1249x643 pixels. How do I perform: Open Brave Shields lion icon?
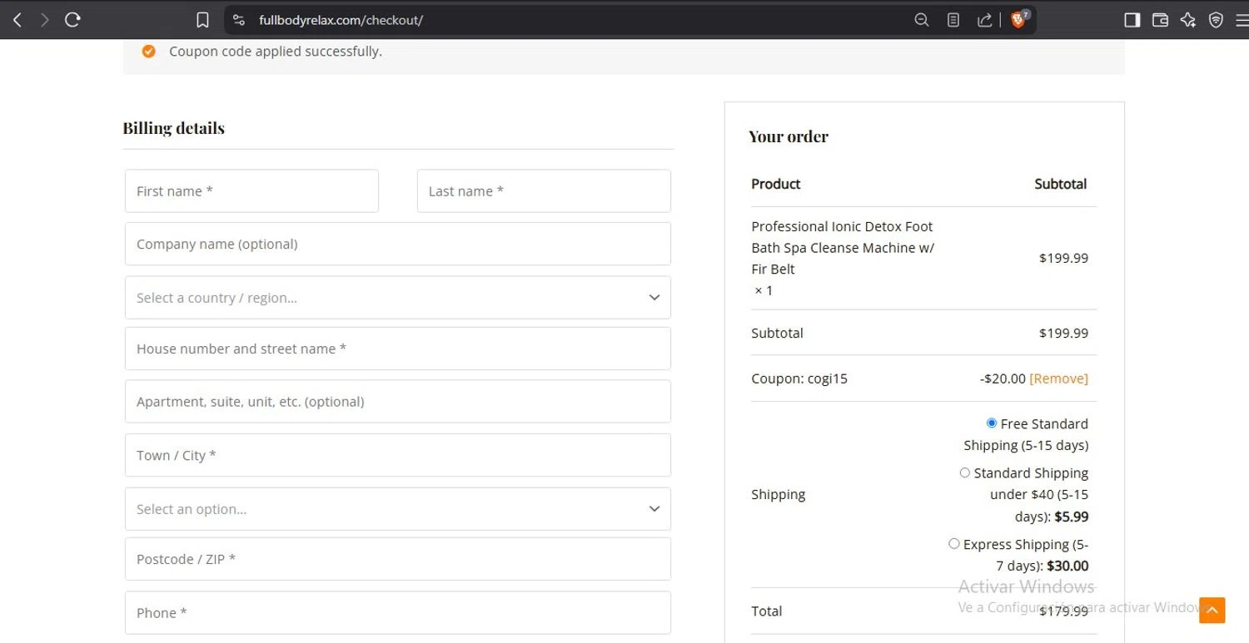(1019, 20)
